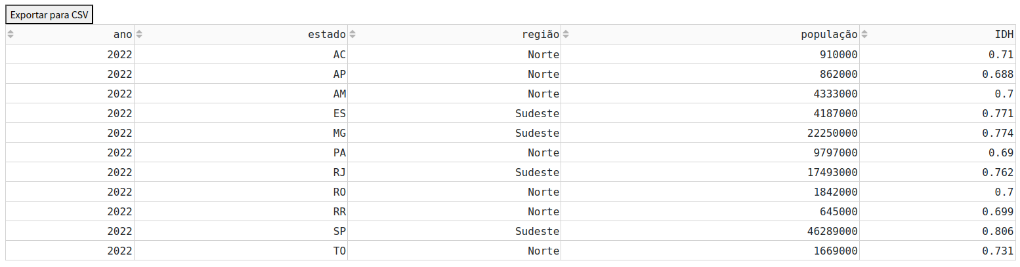Click the região column header text

click(x=540, y=35)
